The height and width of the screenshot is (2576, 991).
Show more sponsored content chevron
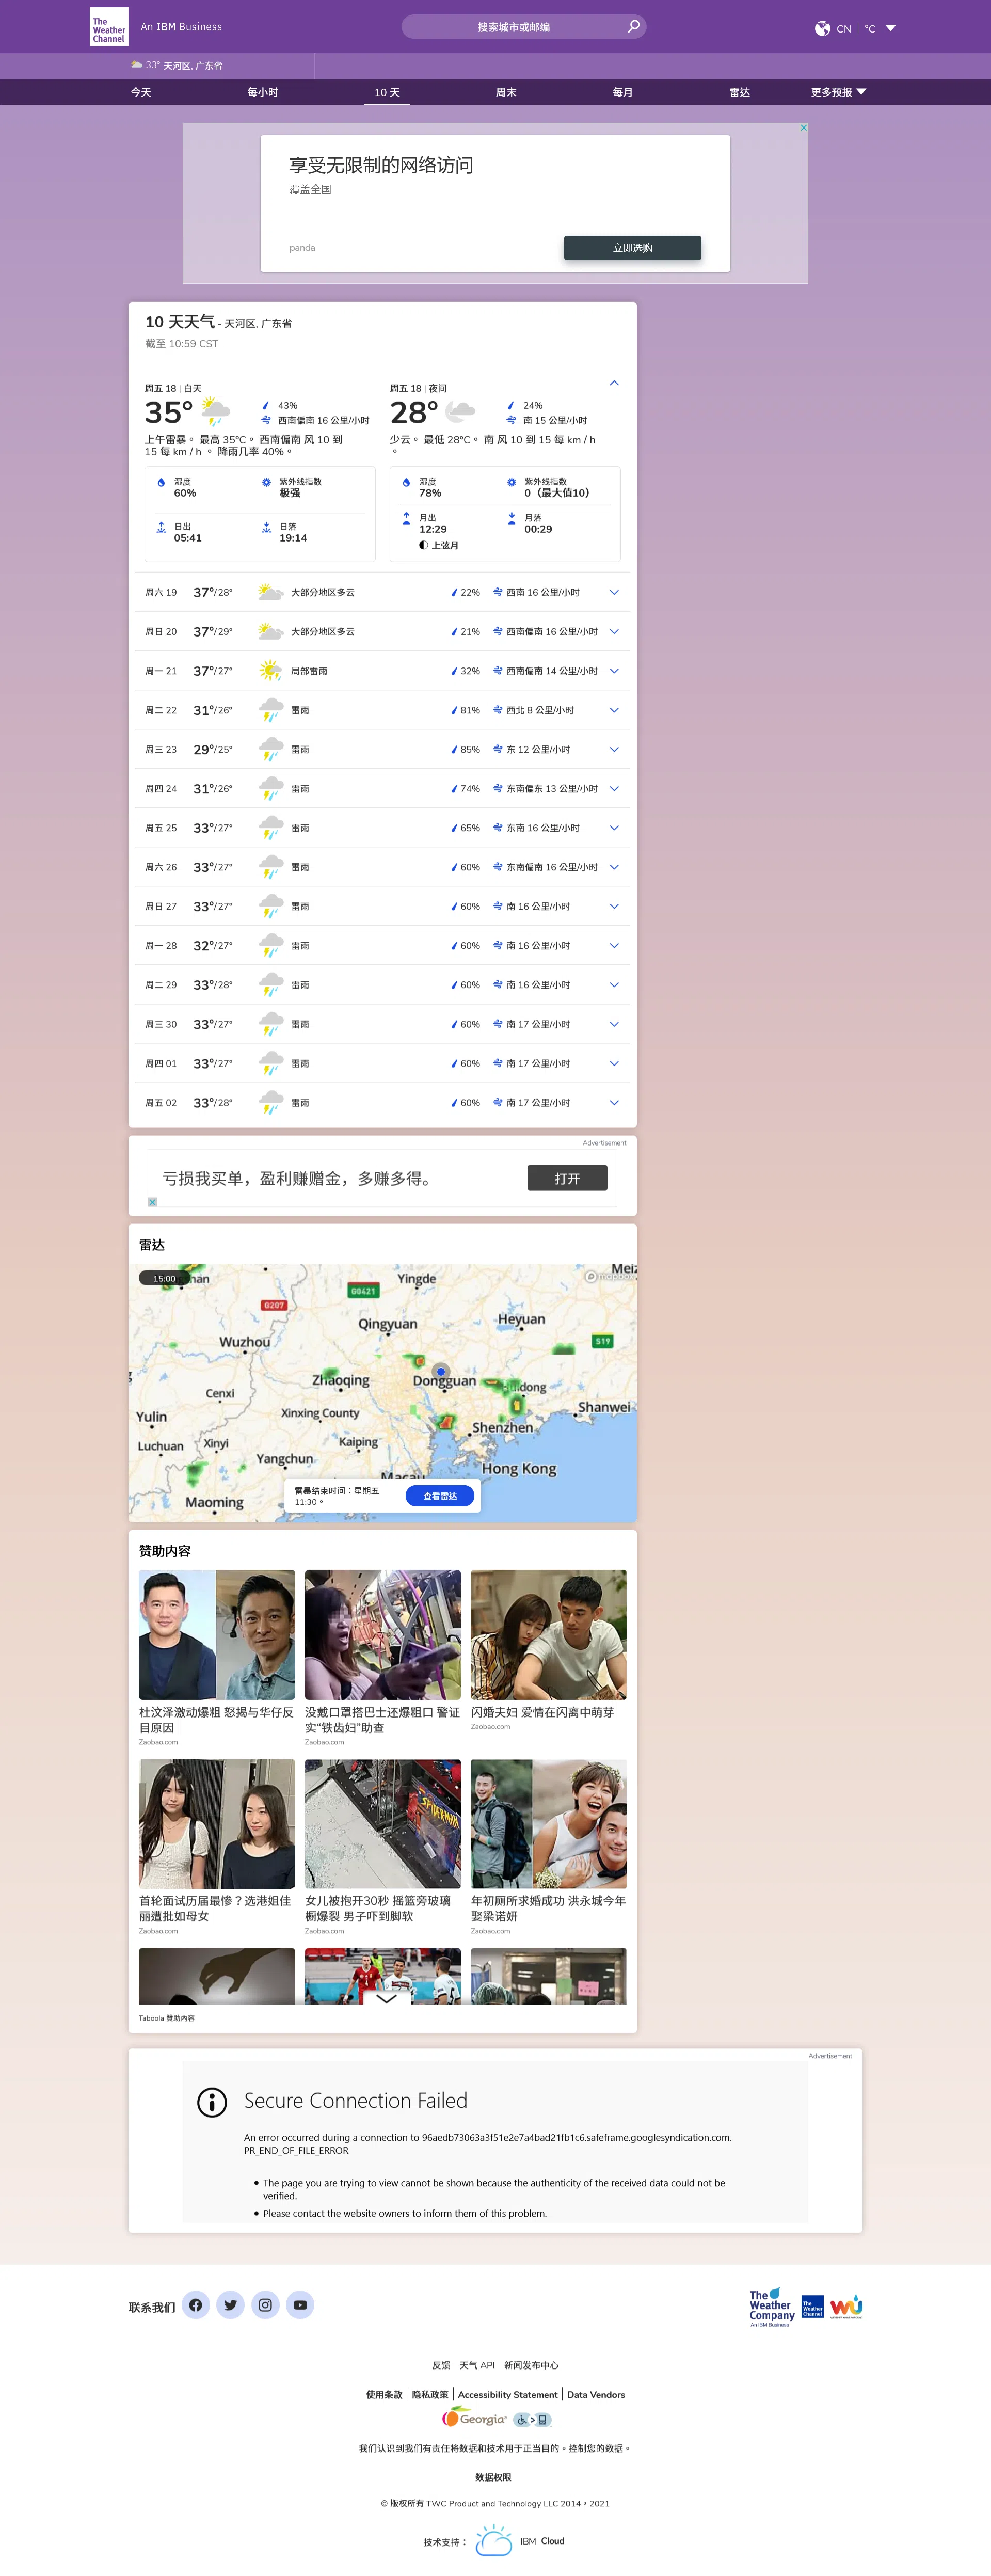click(386, 1999)
